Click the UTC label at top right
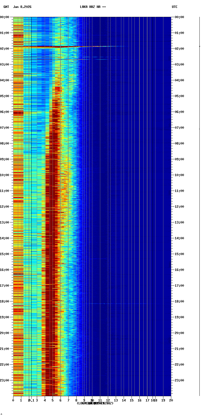211x417 pixels. pyautogui.click(x=175, y=7)
